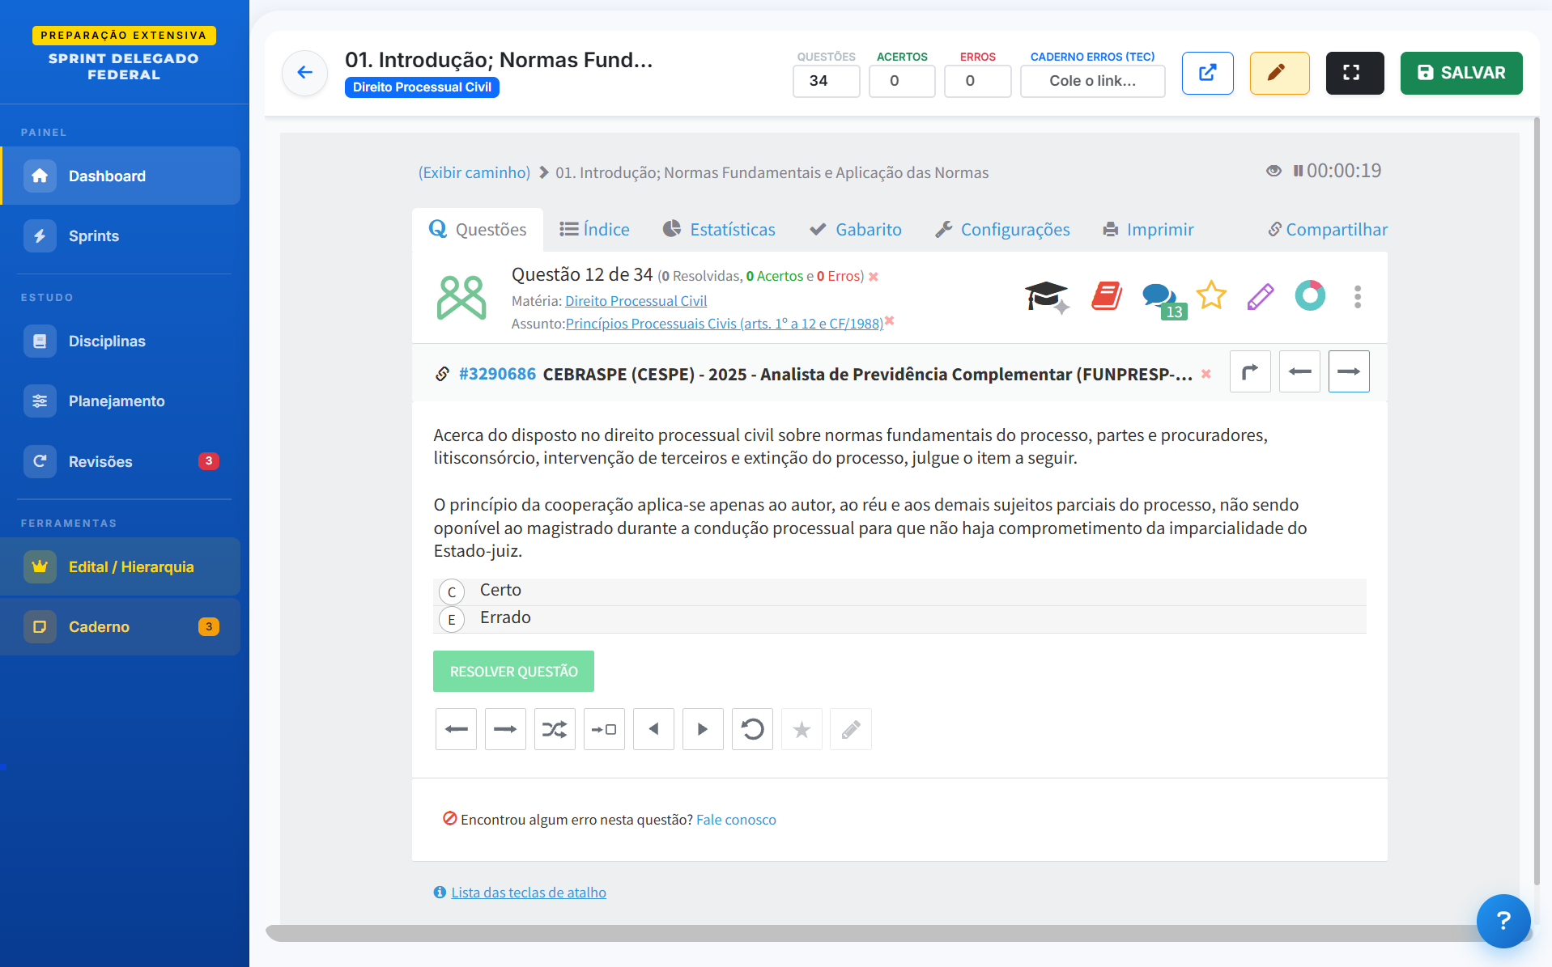Go to next question using top-right arrow
Image resolution: width=1552 pixels, height=967 pixels.
[1349, 371]
